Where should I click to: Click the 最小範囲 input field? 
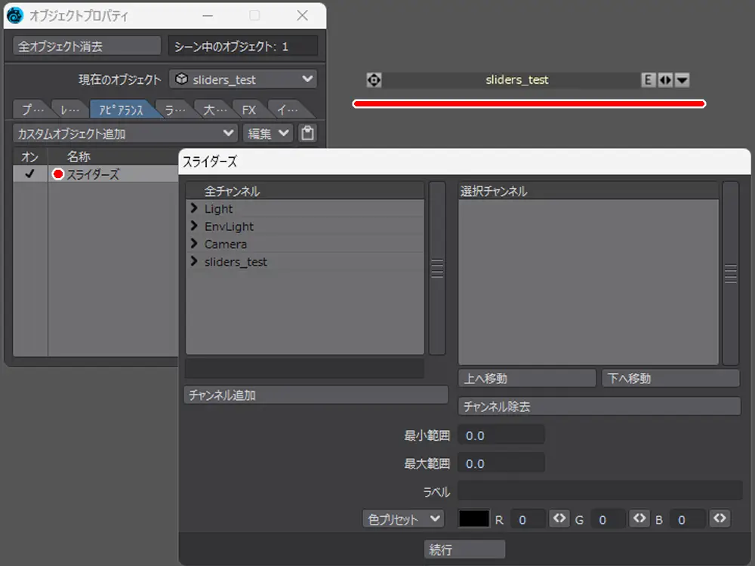(x=503, y=435)
